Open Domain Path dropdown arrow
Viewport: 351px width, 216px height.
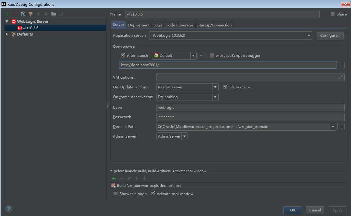tap(333, 127)
